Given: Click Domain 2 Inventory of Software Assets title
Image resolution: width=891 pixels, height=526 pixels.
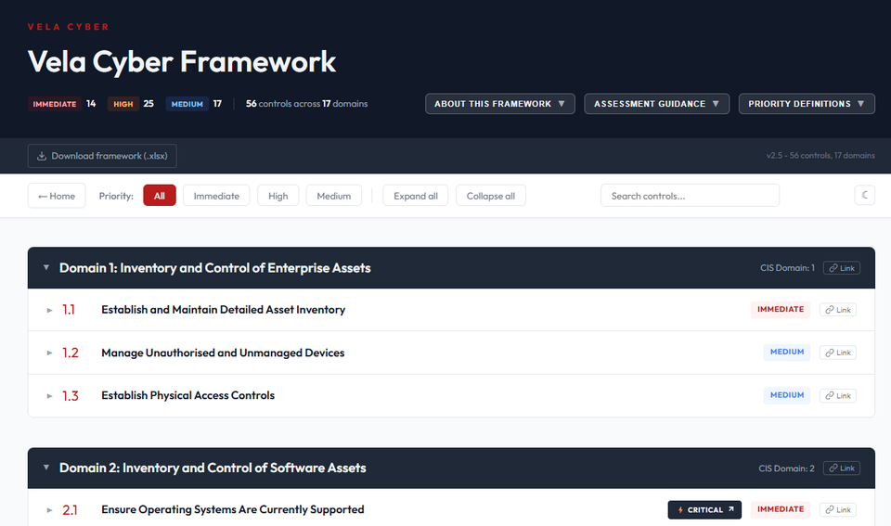Looking at the screenshot, I should [213, 468].
